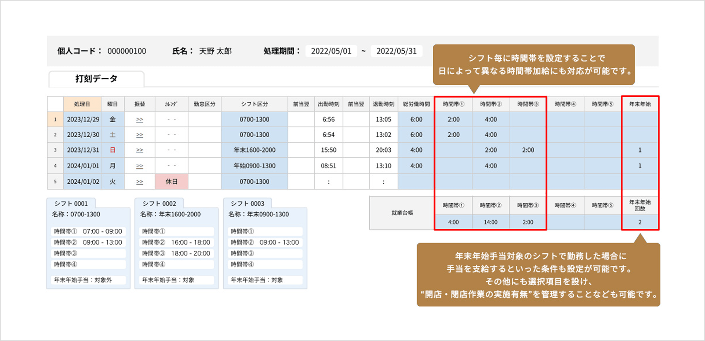
Task: Select row number 3 header
Action: point(55,150)
